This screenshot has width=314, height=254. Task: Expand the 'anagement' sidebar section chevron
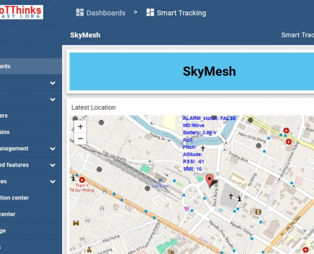pos(53,149)
